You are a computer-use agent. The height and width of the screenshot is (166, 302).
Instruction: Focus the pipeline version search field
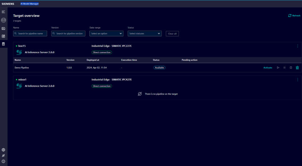(68, 33)
